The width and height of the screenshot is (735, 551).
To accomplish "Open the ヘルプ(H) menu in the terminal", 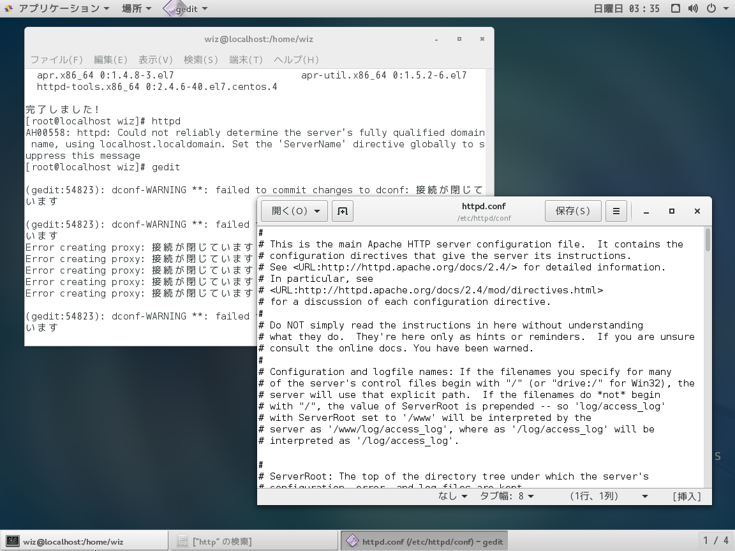I will coord(296,59).
